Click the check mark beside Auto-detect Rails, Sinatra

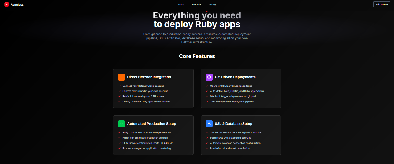(207, 91)
